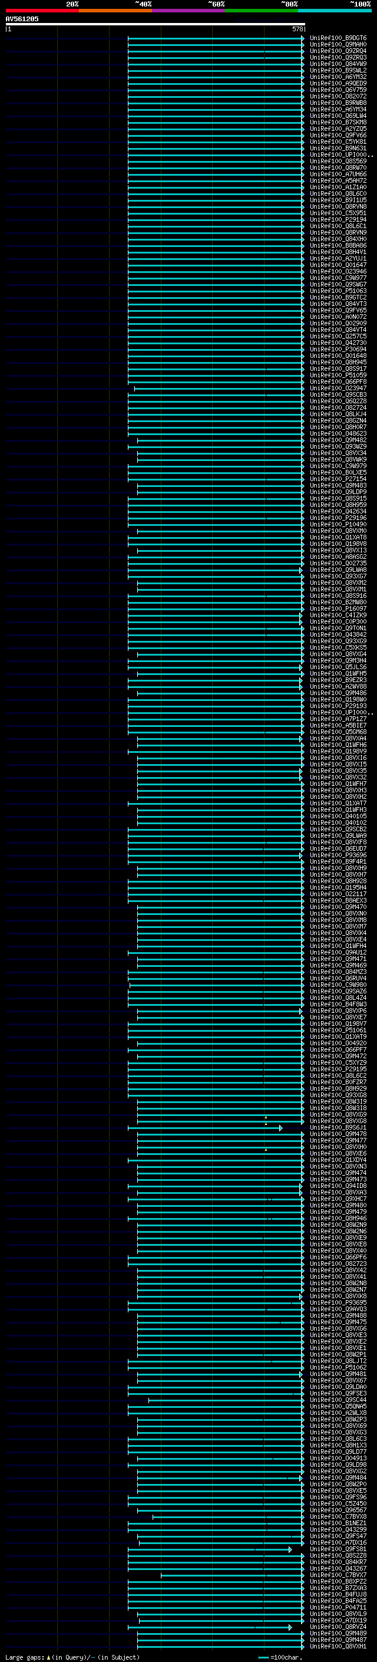The image size is (377, 1662).
Task: Select label UniRef100_P04711
Action: coord(338,1607)
